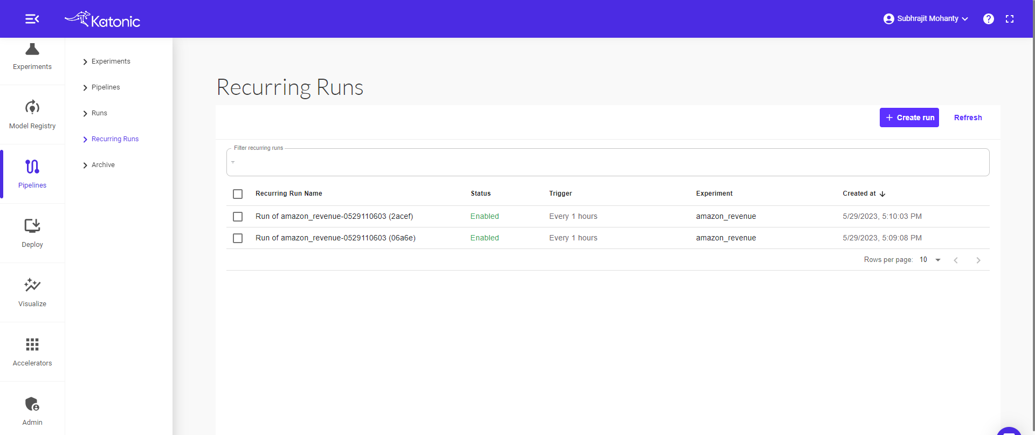1035x435 pixels.
Task: Open Runs in the submenu
Action: point(99,113)
